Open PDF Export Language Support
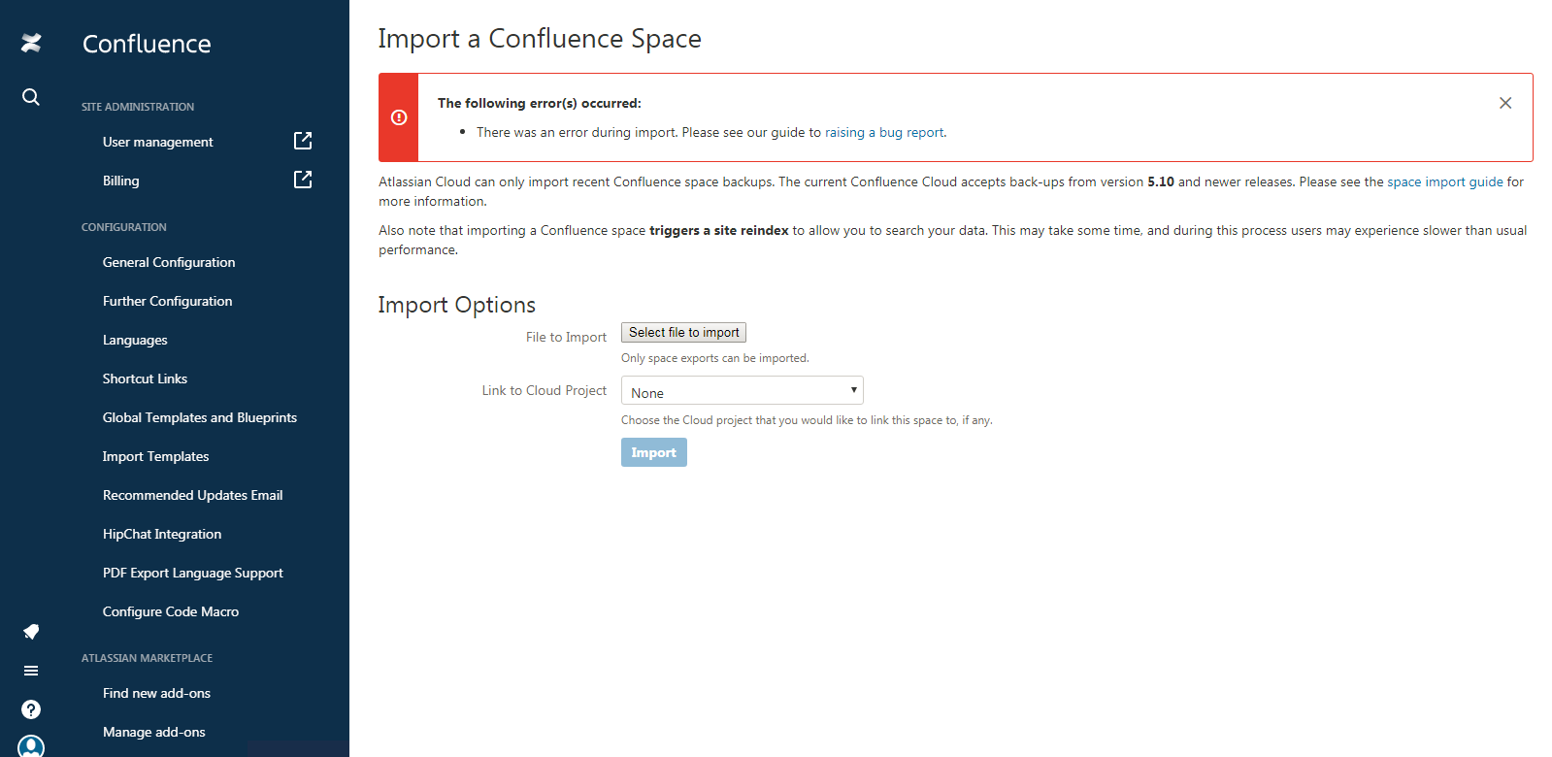The image size is (1552, 757). 193,573
